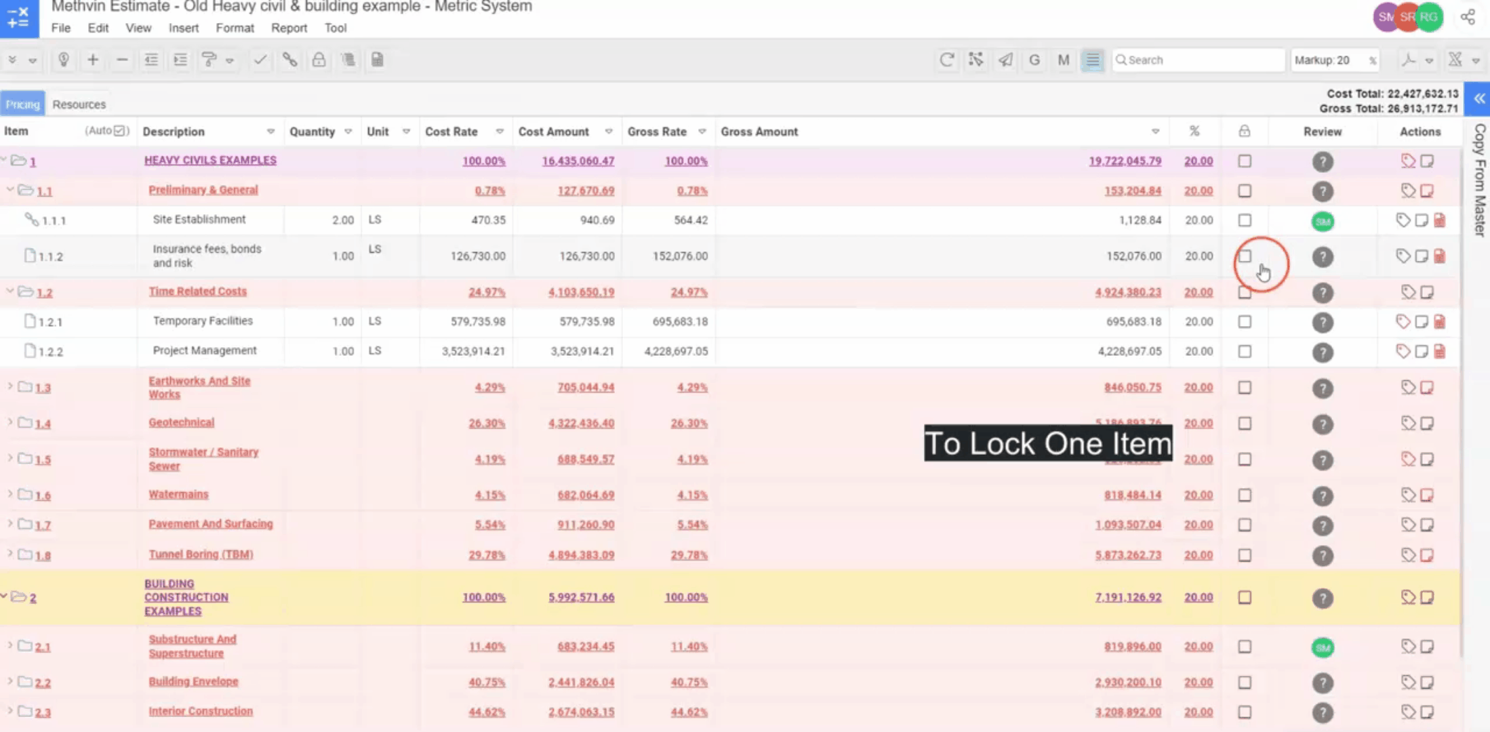1490x732 pixels.
Task: Click the calculator icon in toolbar
Action: 378,60
